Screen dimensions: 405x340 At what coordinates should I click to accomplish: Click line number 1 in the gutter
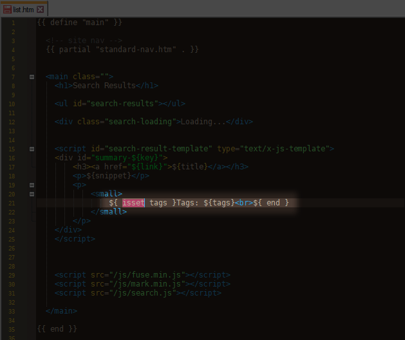click(x=13, y=23)
